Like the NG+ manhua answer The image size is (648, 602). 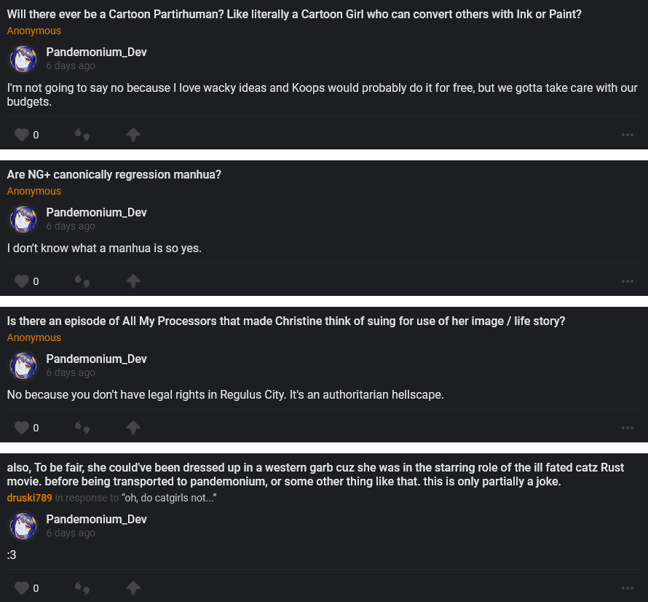coord(22,281)
